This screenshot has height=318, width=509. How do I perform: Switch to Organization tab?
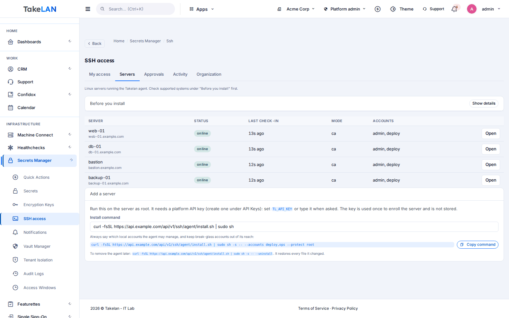click(209, 74)
